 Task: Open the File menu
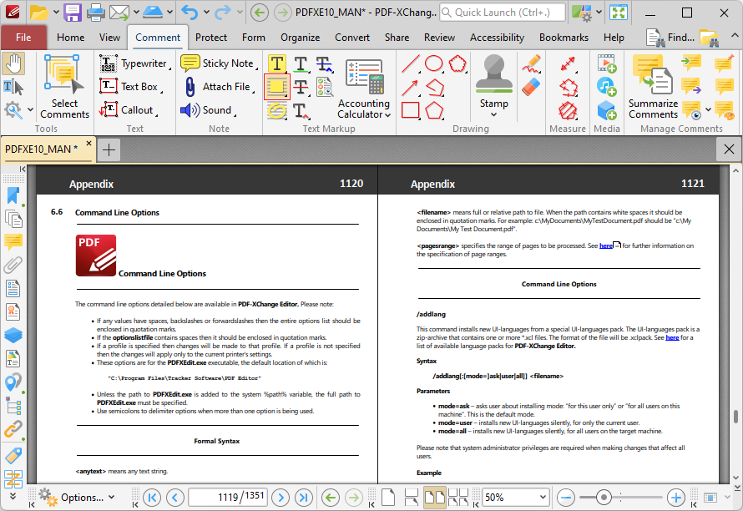click(23, 38)
